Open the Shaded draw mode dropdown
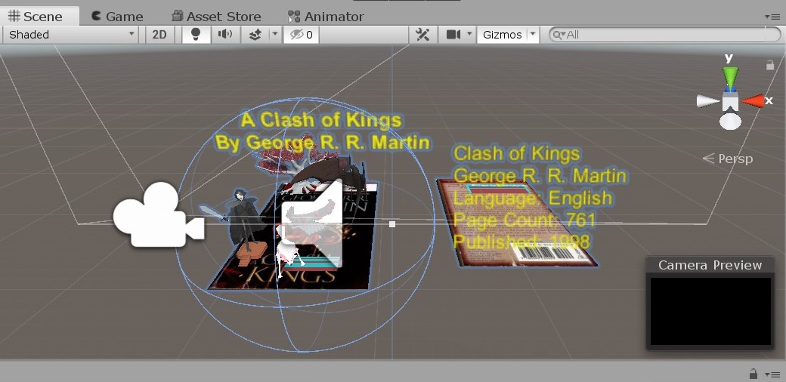 [x=71, y=35]
